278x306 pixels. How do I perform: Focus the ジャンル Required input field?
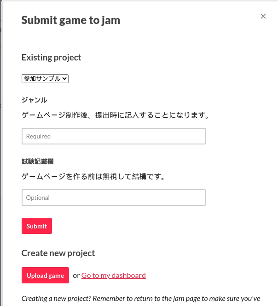coord(113,136)
